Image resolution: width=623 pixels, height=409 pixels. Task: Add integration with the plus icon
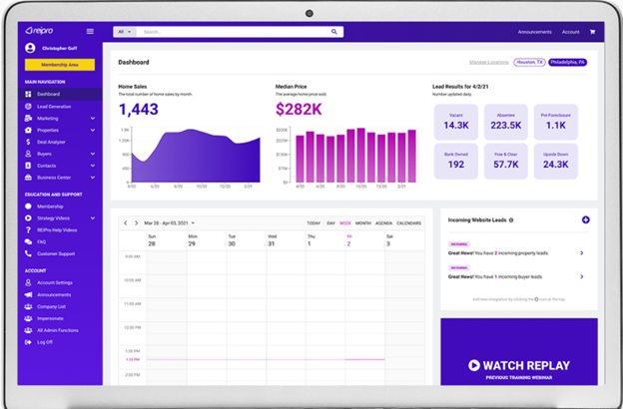click(585, 219)
